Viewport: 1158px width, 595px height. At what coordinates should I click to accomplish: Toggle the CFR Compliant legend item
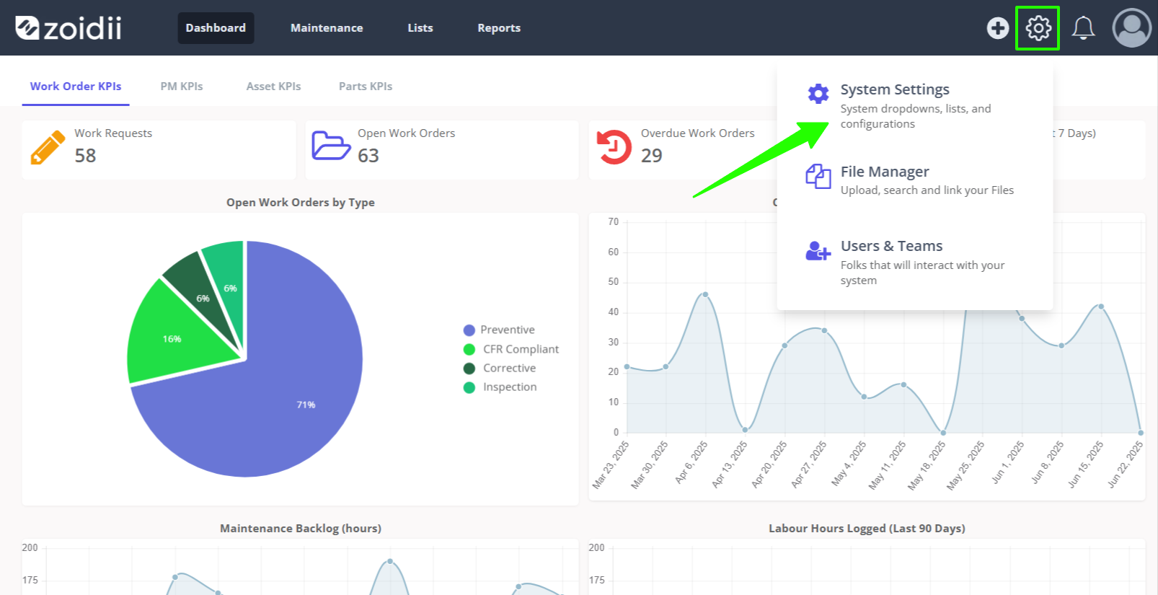coord(511,349)
